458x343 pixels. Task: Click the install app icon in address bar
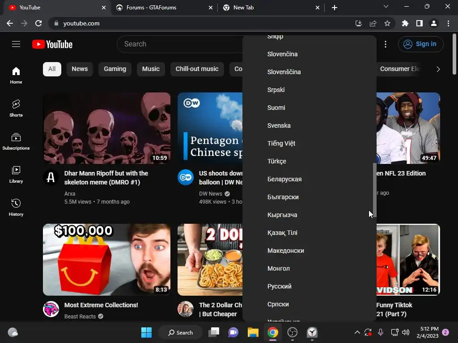pos(358,23)
